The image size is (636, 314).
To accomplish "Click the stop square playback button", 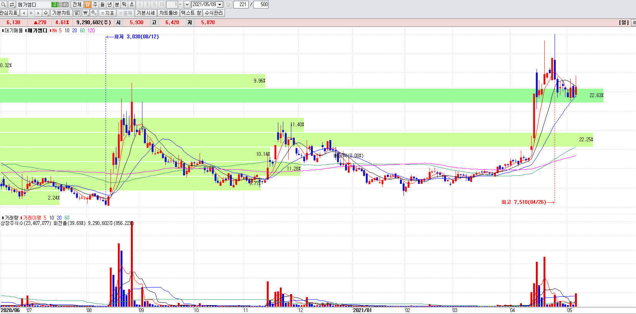I will pos(31,13).
